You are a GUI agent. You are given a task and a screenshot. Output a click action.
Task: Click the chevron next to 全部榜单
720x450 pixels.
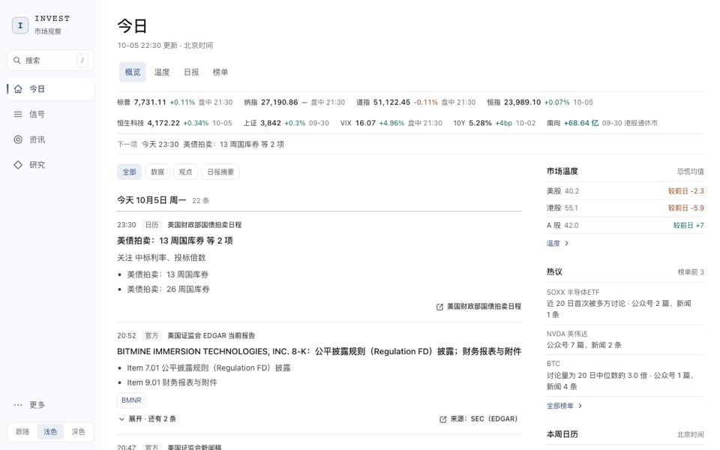(580, 406)
